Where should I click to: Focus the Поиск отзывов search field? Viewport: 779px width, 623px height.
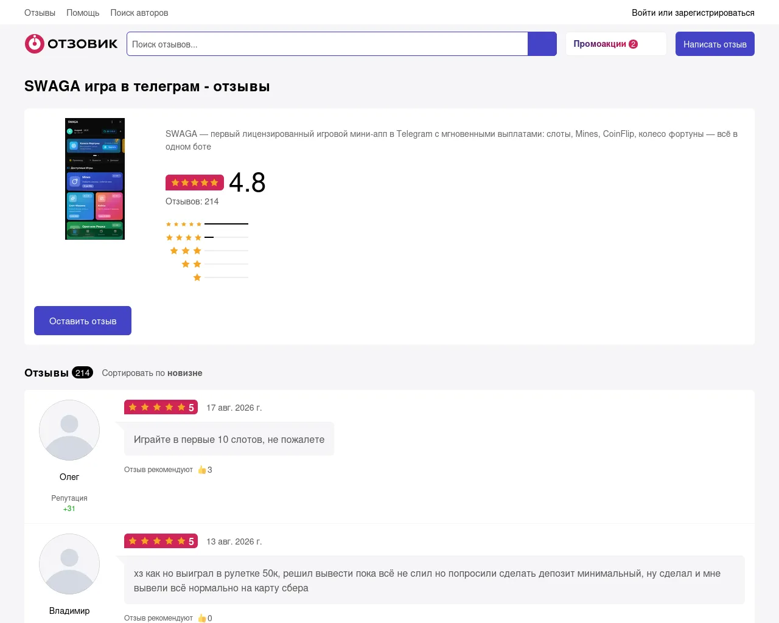327,44
